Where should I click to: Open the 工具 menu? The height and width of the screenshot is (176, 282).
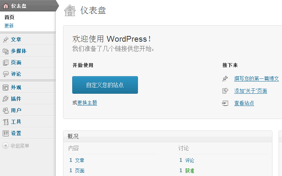tap(28, 122)
